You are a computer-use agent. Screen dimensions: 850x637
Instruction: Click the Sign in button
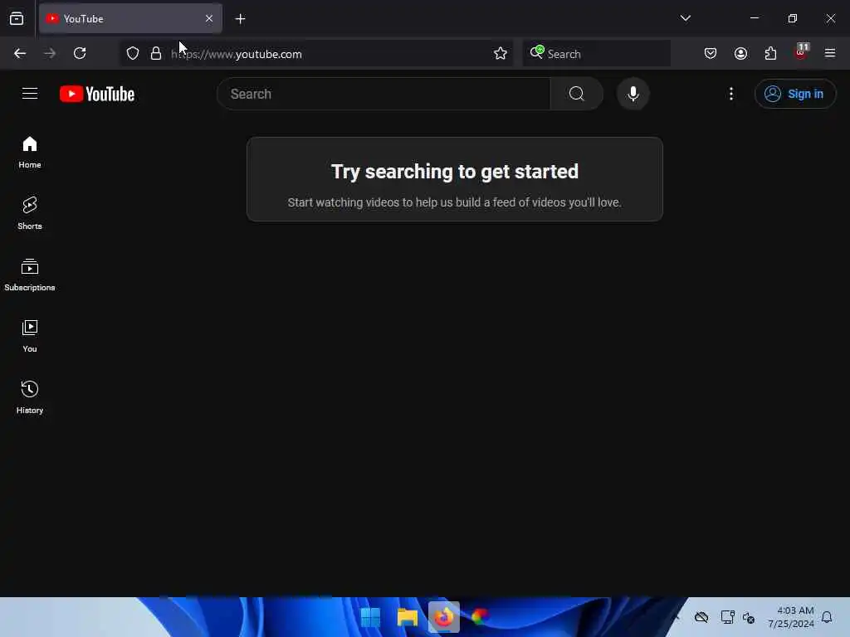794,94
